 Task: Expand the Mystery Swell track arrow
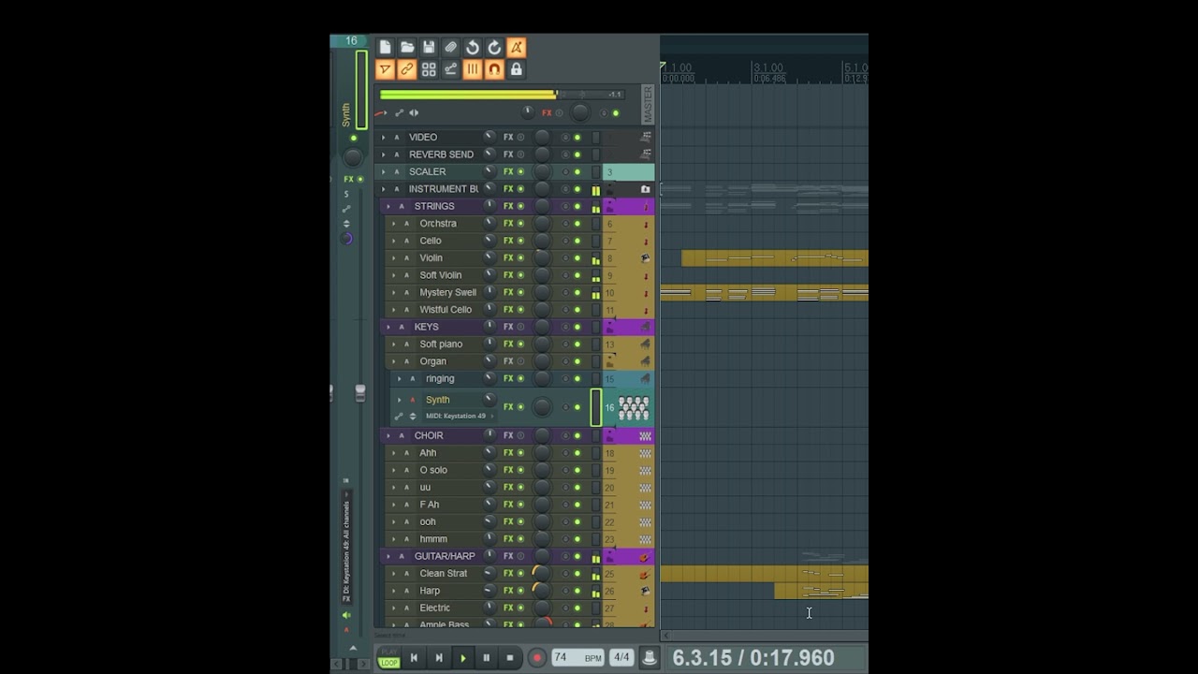(x=394, y=292)
